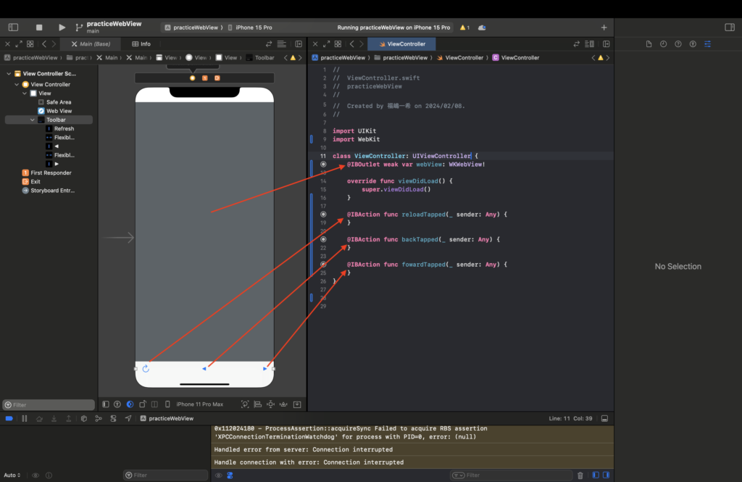The height and width of the screenshot is (482, 742).
Task: Stop the running app
Action: click(39, 27)
